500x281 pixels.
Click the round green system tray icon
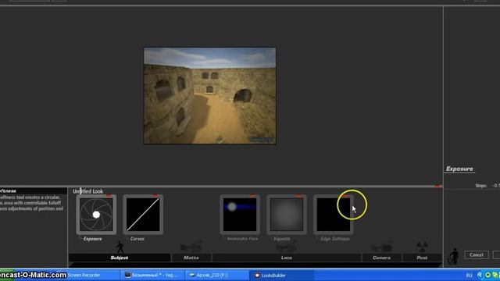point(487,275)
